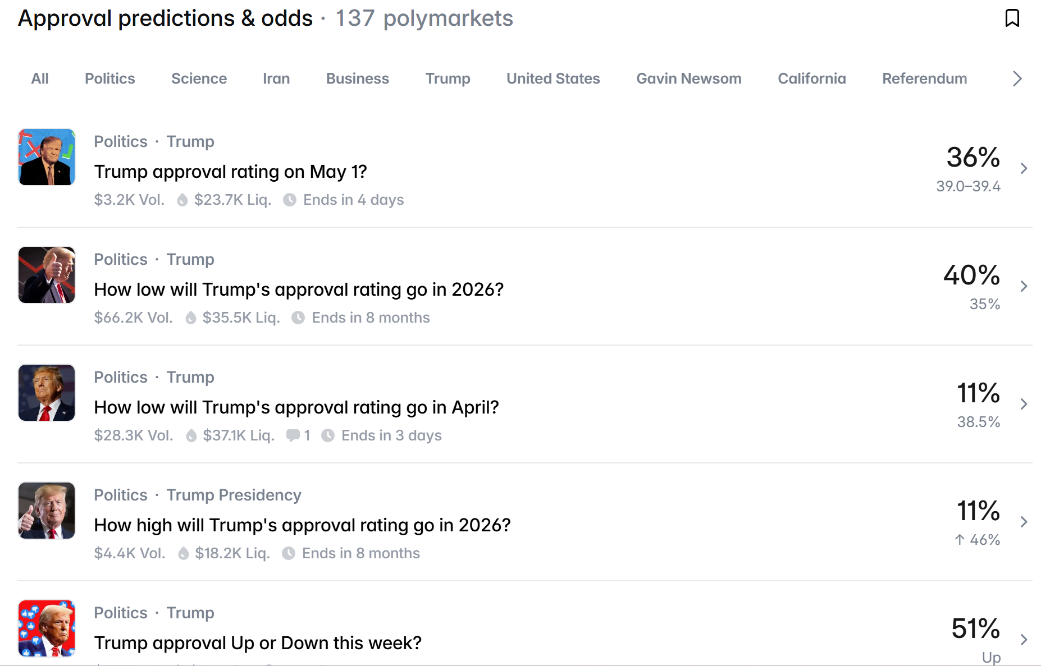Expand the Up or Down weekly market chevron
Viewport: 1041px width, 666px height.
(x=1024, y=639)
